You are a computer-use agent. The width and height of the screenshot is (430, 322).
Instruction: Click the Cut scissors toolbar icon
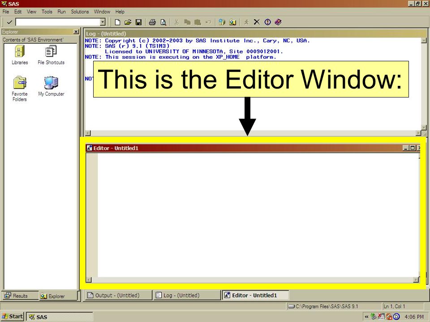pos(176,22)
